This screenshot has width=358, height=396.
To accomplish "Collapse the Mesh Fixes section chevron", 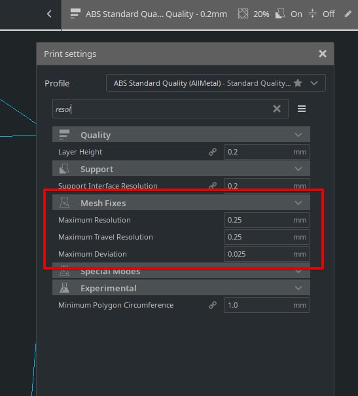I will (298, 203).
